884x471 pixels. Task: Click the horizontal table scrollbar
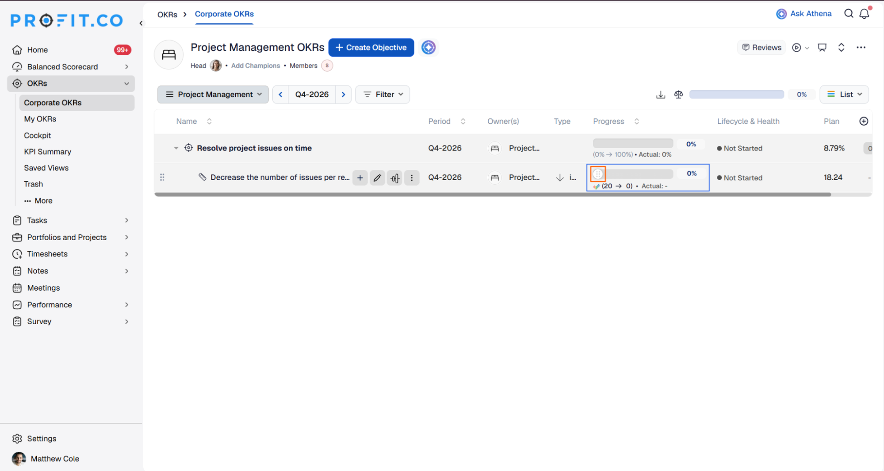click(493, 195)
